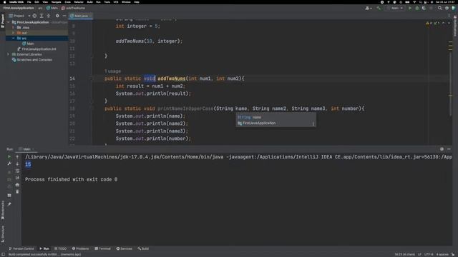This screenshot has width=458, height=257.
Task: Click addTwoNums breadcrumb in navigation bar
Action: click(x=73, y=8)
